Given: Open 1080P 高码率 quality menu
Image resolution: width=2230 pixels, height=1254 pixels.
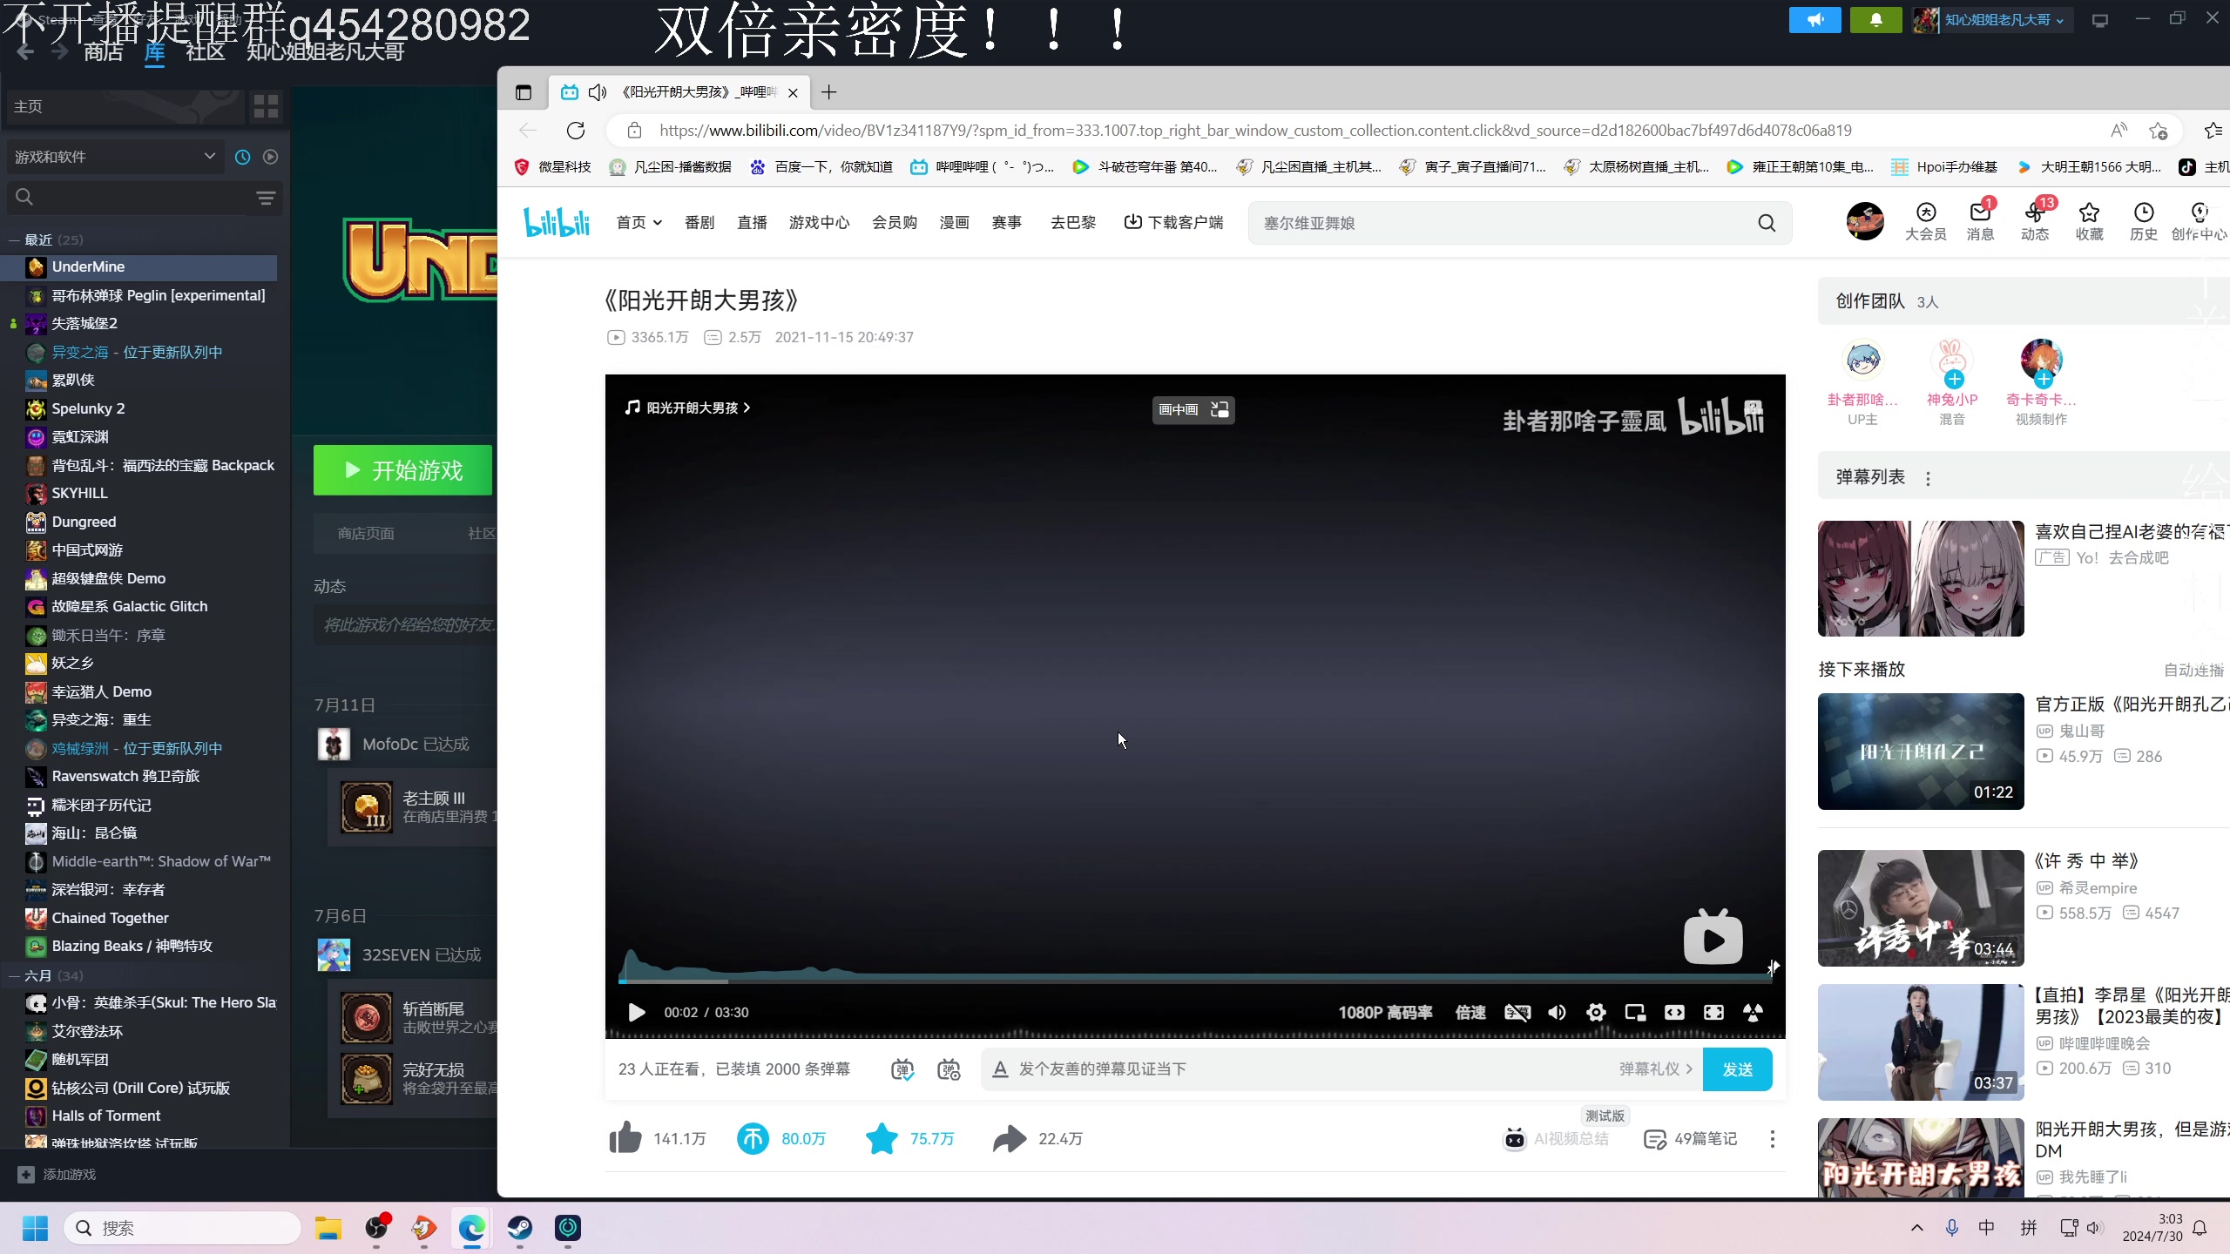Looking at the screenshot, I should [x=1385, y=1012].
